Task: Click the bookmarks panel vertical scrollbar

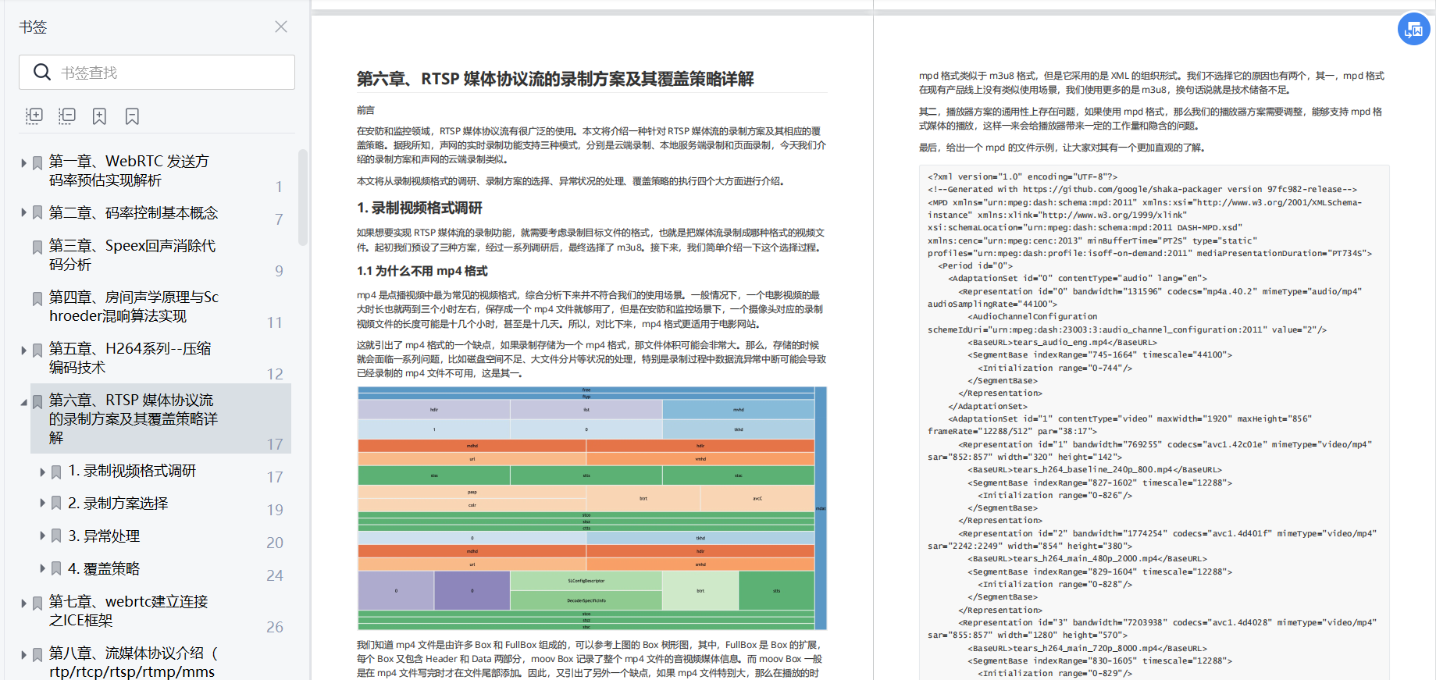Action: (303, 198)
